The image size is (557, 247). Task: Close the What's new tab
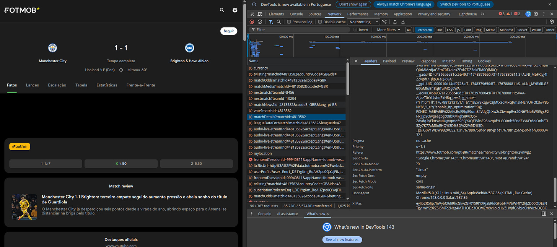coord(328,214)
